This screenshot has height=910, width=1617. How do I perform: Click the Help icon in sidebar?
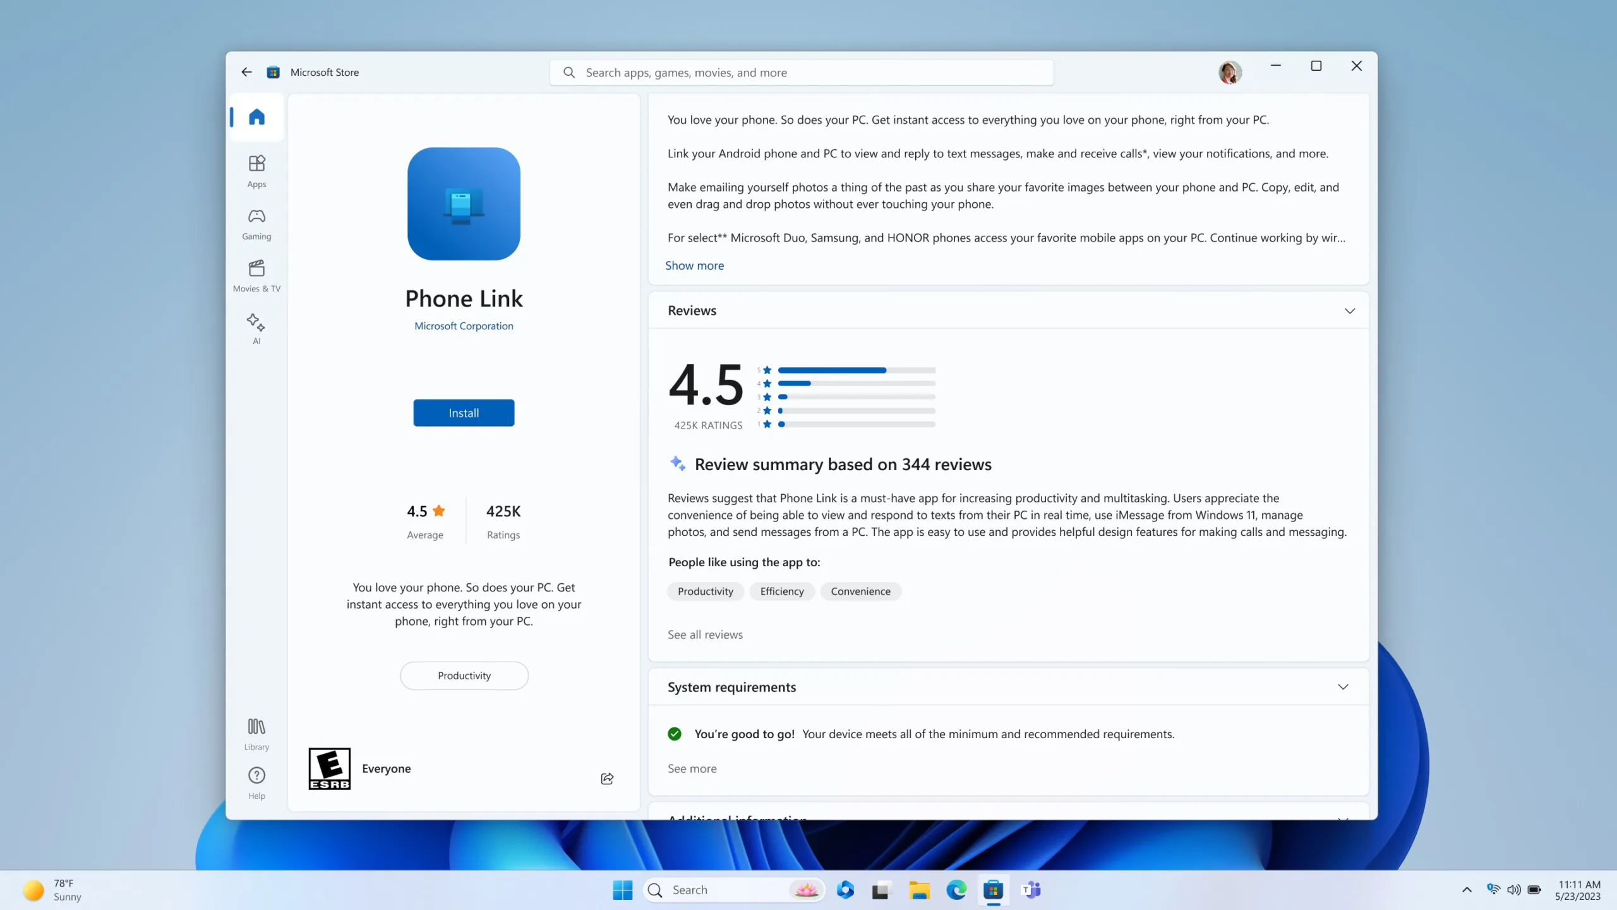tap(256, 782)
